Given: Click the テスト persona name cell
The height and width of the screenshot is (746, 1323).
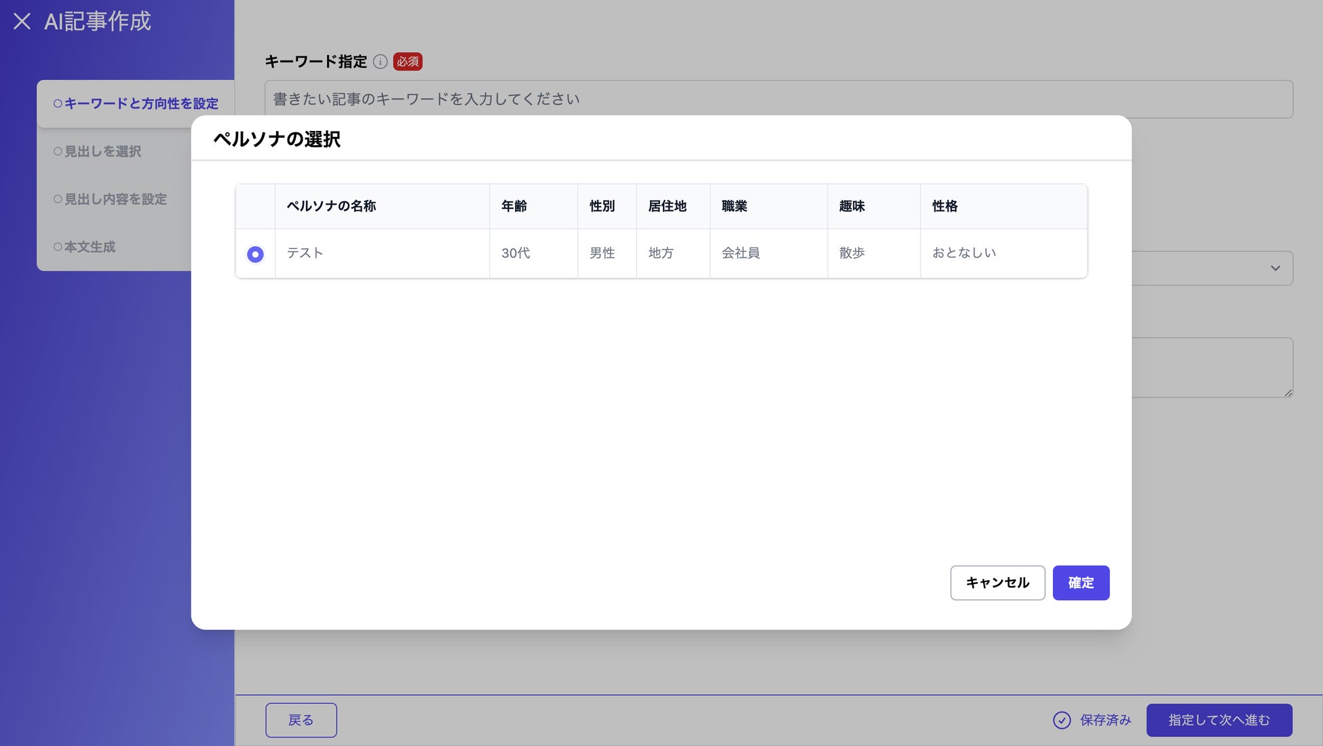Looking at the screenshot, I should click(305, 253).
